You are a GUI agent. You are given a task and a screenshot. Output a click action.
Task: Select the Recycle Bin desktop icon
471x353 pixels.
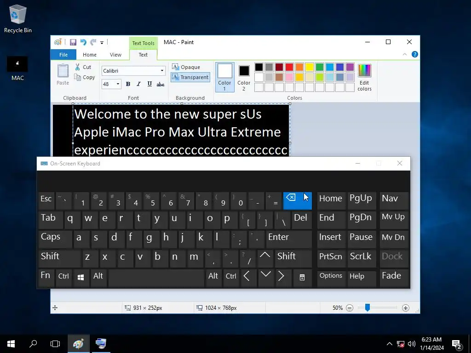point(18,19)
